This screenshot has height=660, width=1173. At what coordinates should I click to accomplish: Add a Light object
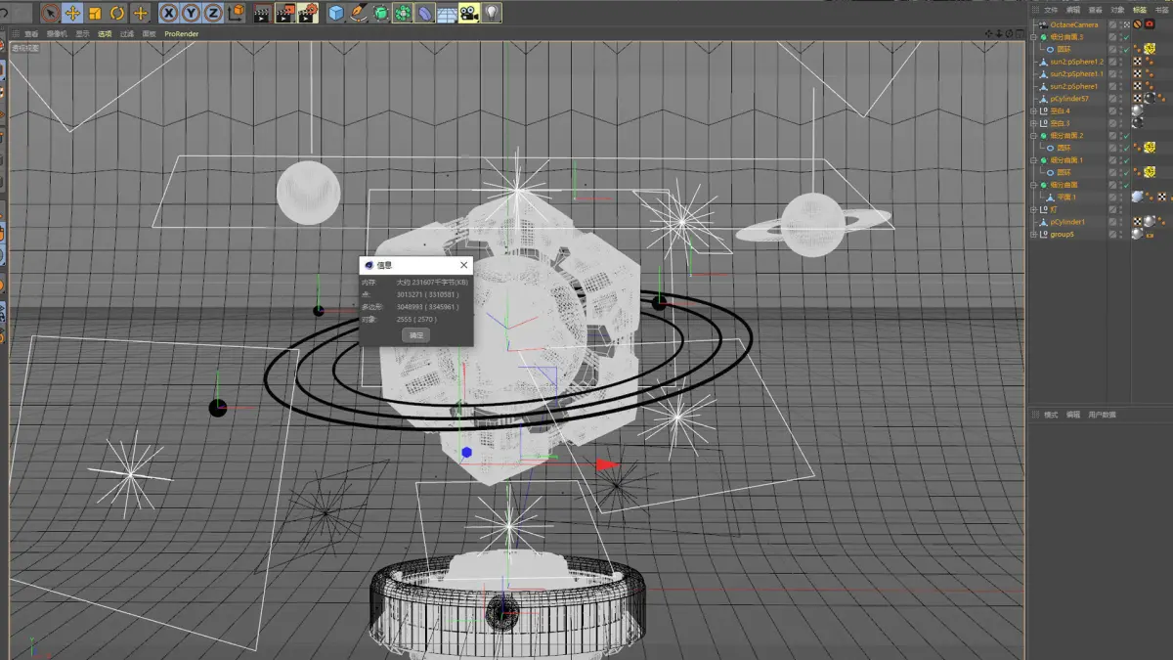[x=492, y=13]
